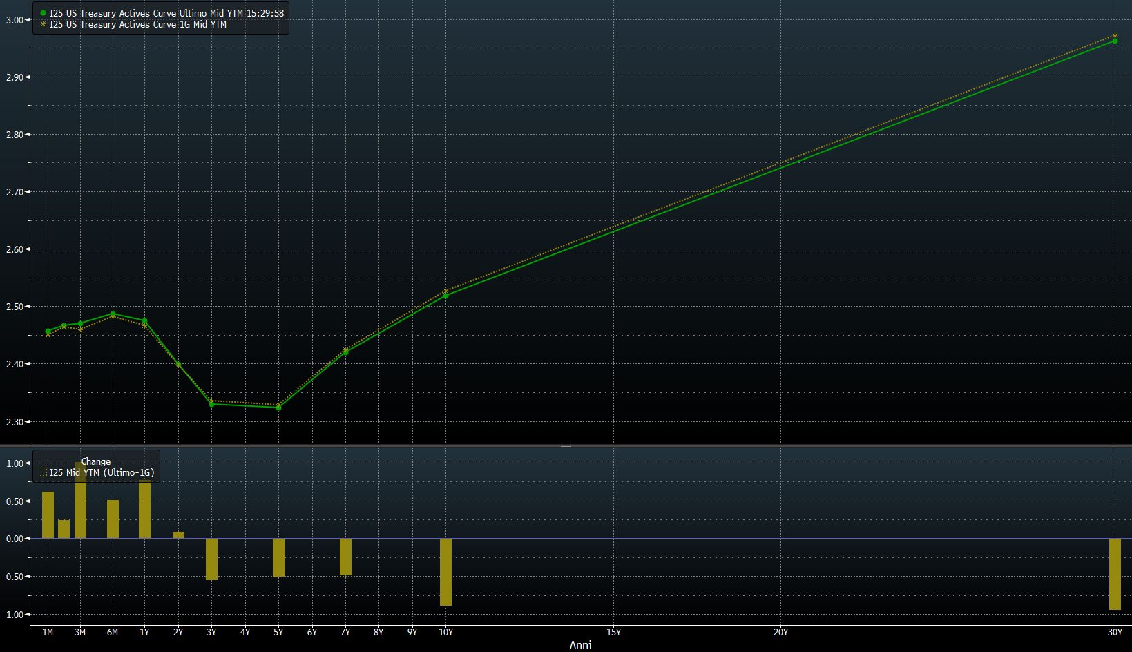Click the '10Y' x-axis label
The width and height of the screenshot is (1132, 652).
click(445, 632)
